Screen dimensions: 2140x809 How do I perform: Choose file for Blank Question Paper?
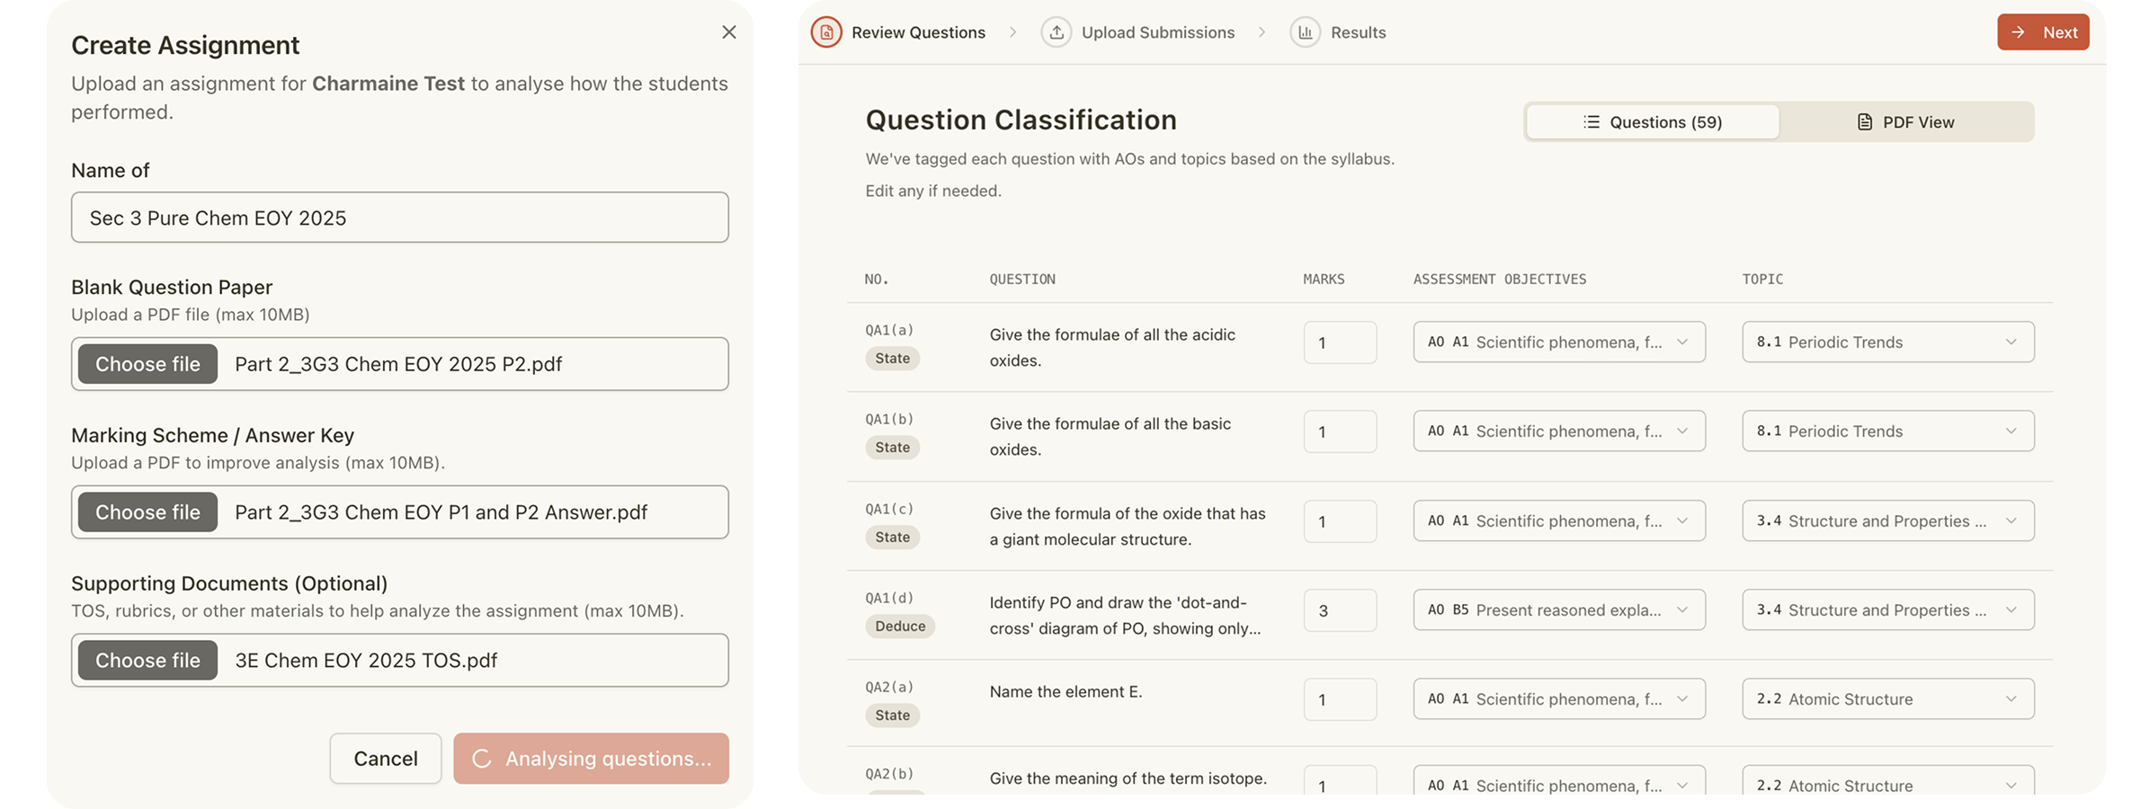(x=148, y=364)
